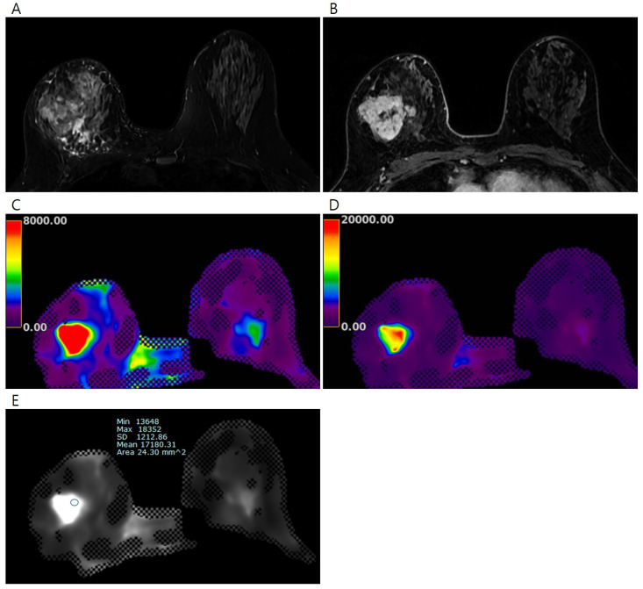
Task: Click the panel label letter A
Action: click(x=11, y=9)
